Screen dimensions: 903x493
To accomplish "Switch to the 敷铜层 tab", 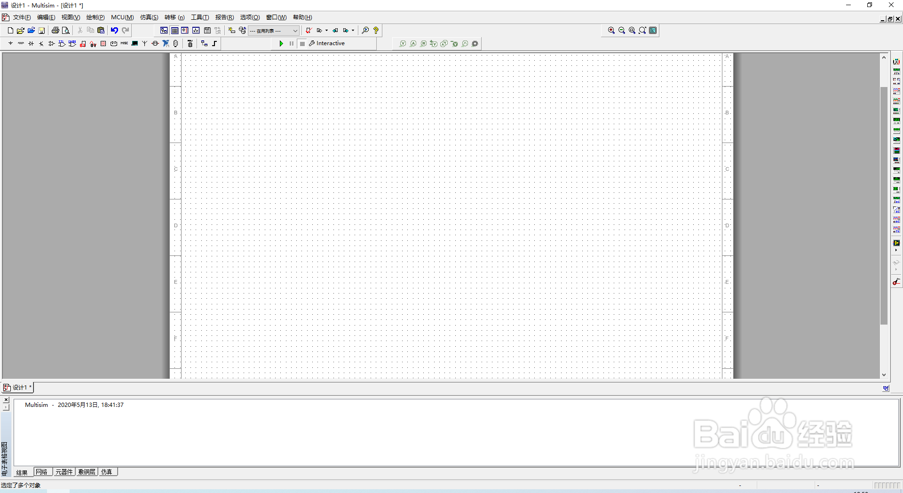I will point(87,472).
